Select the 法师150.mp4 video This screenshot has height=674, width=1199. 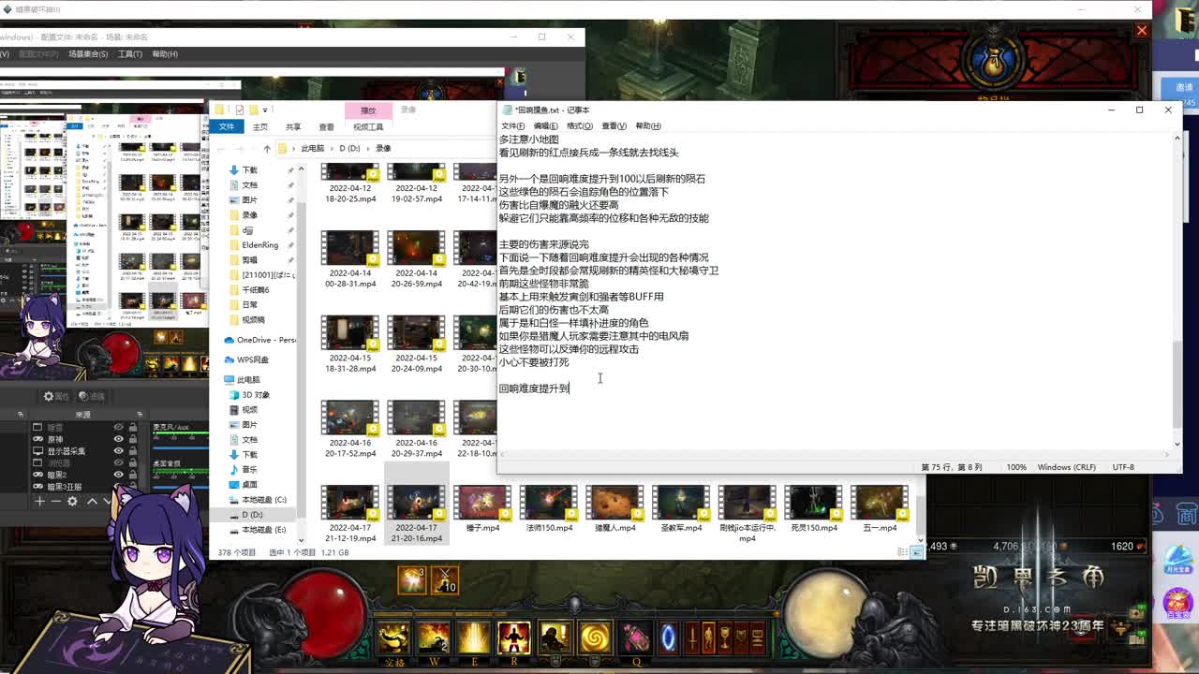549,508
